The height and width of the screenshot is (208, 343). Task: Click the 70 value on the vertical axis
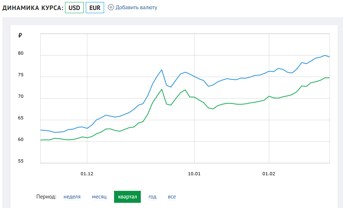(21, 97)
